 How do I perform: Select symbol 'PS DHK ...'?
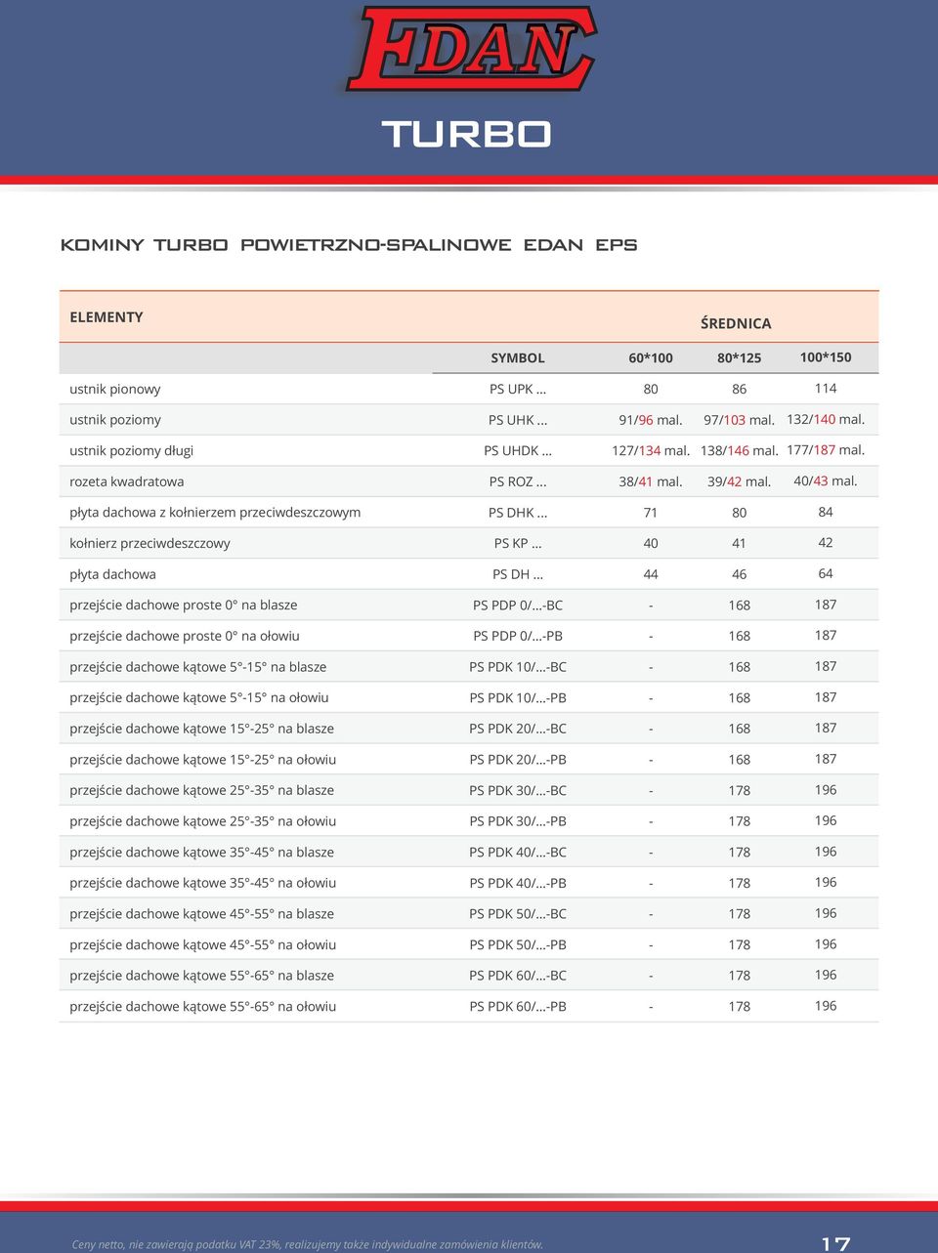click(x=518, y=513)
